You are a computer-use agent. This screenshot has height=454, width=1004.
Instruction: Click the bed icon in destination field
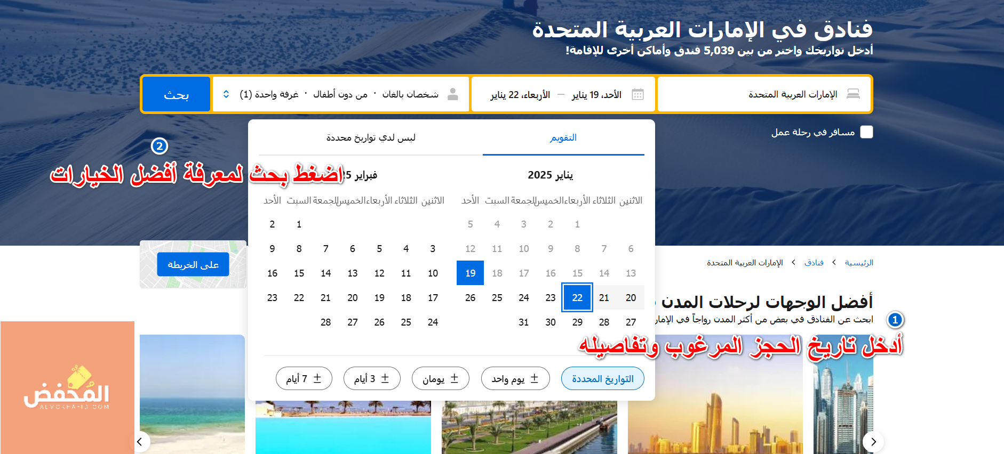[x=853, y=94]
